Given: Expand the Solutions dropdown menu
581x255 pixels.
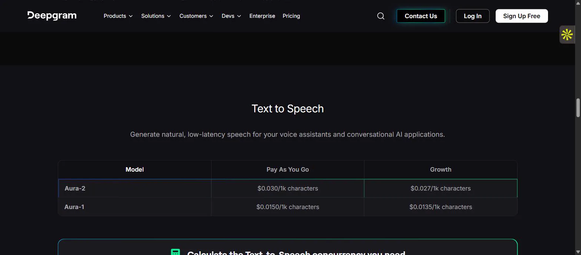Looking at the screenshot, I should pos(156,16).
